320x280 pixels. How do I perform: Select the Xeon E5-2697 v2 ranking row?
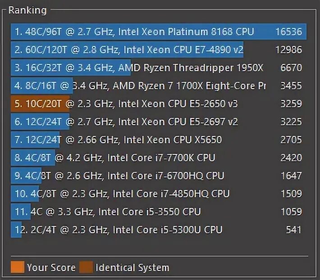pos(159,122)
